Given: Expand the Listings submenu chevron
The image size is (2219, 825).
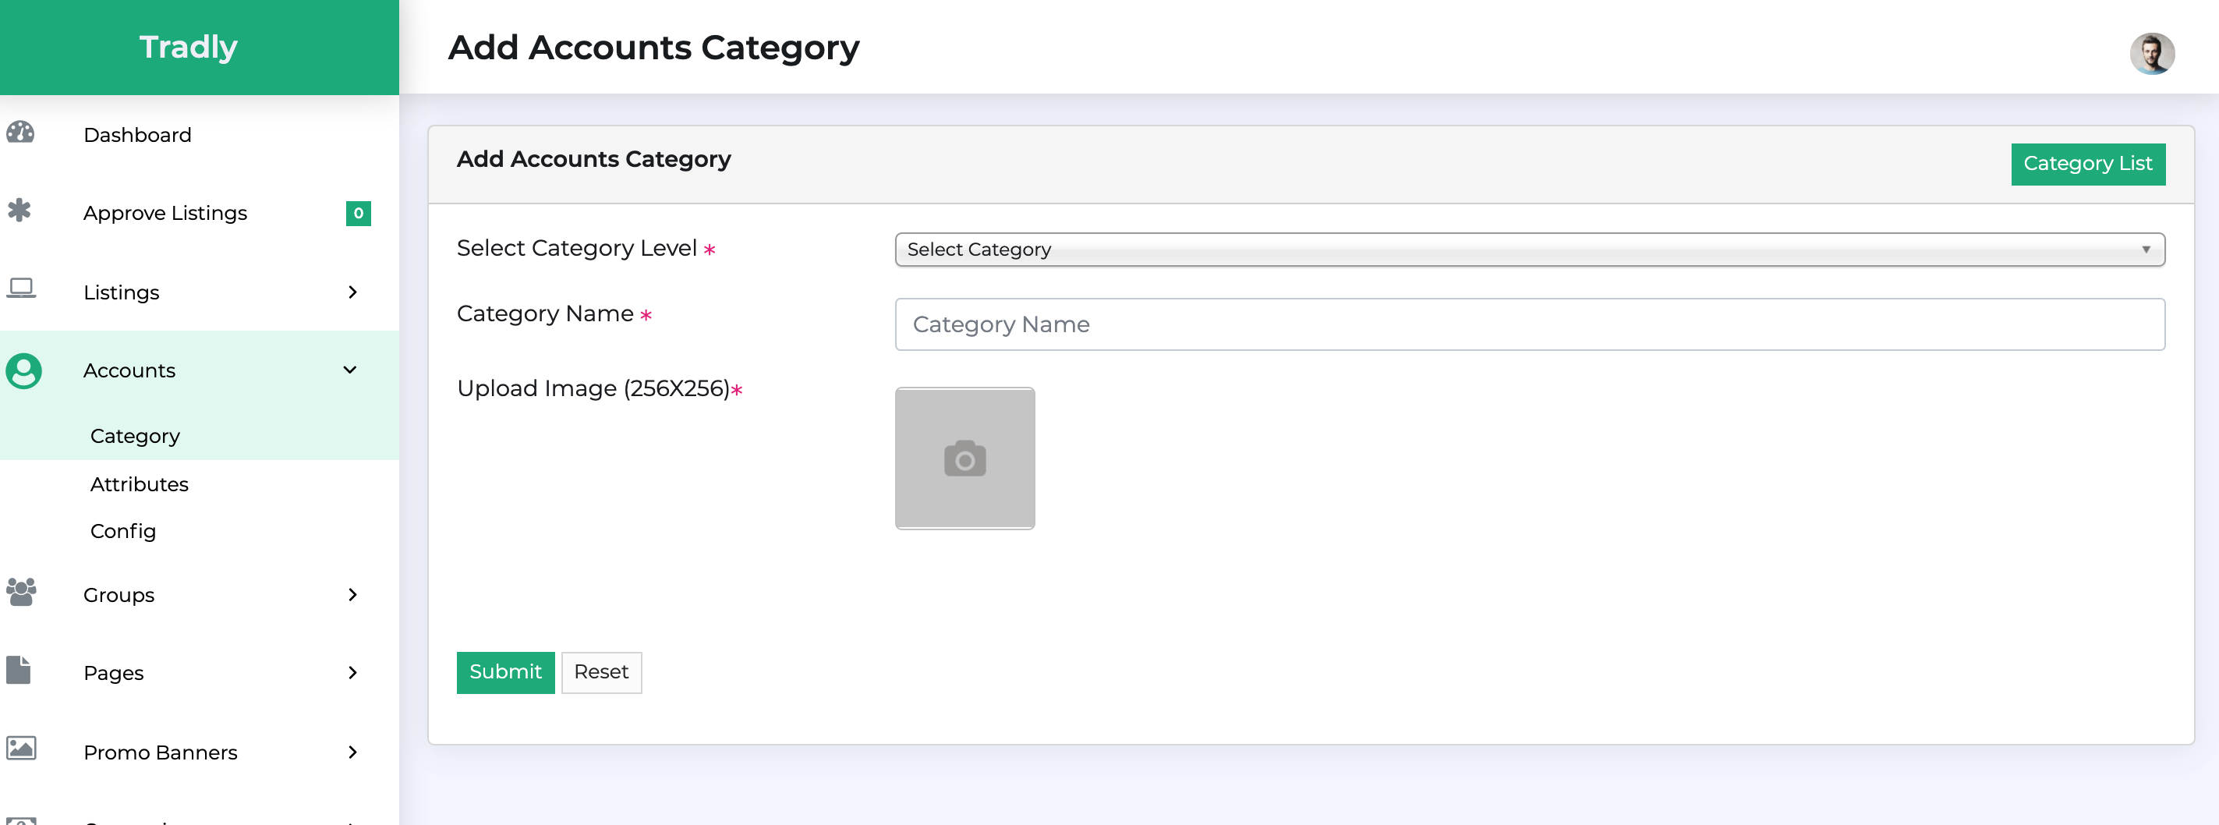Looking at the screenshot, I should pyautogui.click(x=352, y=292).
